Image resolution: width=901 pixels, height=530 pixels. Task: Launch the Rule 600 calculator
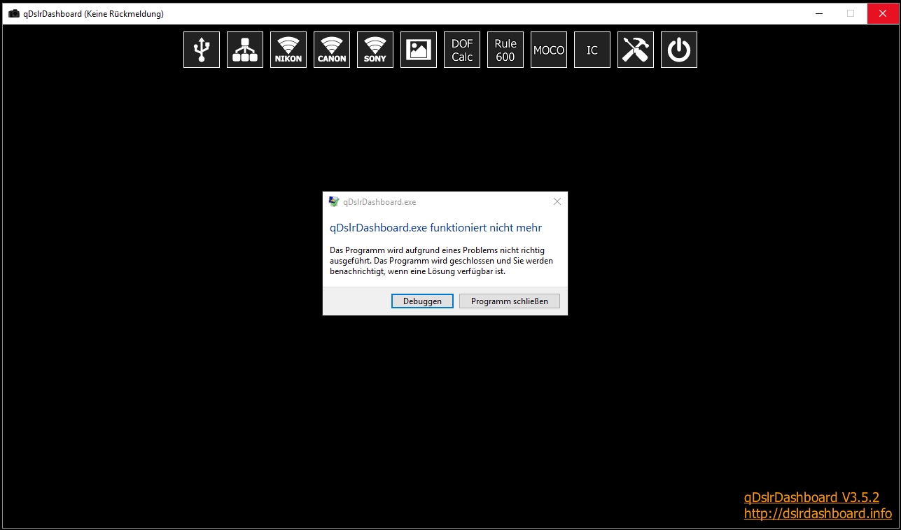[x=505, y=50]
